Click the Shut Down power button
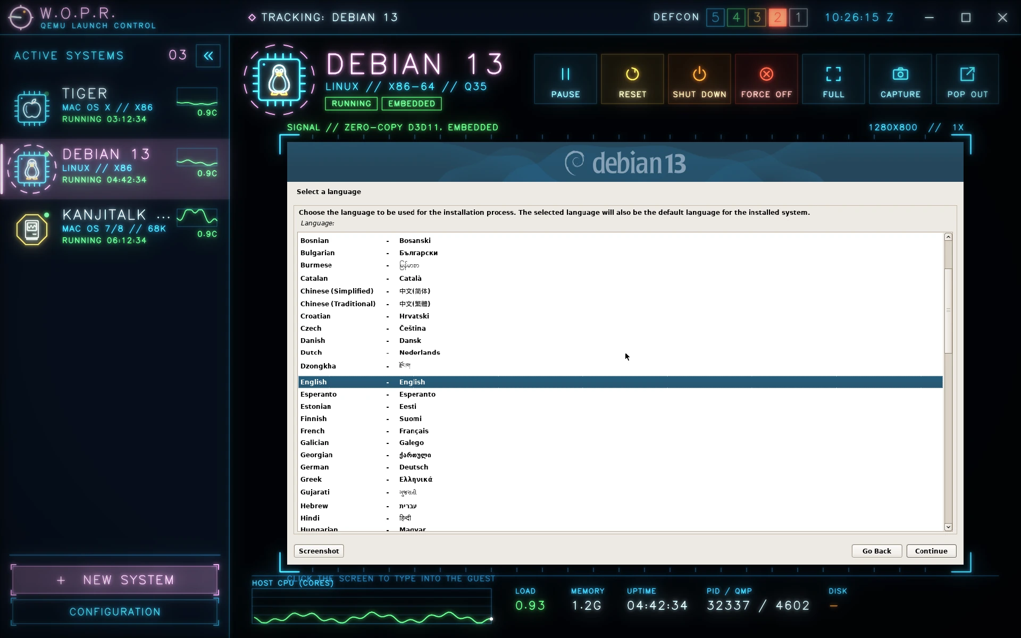This screenshot has height=638, width=1021. click(699, 79)
